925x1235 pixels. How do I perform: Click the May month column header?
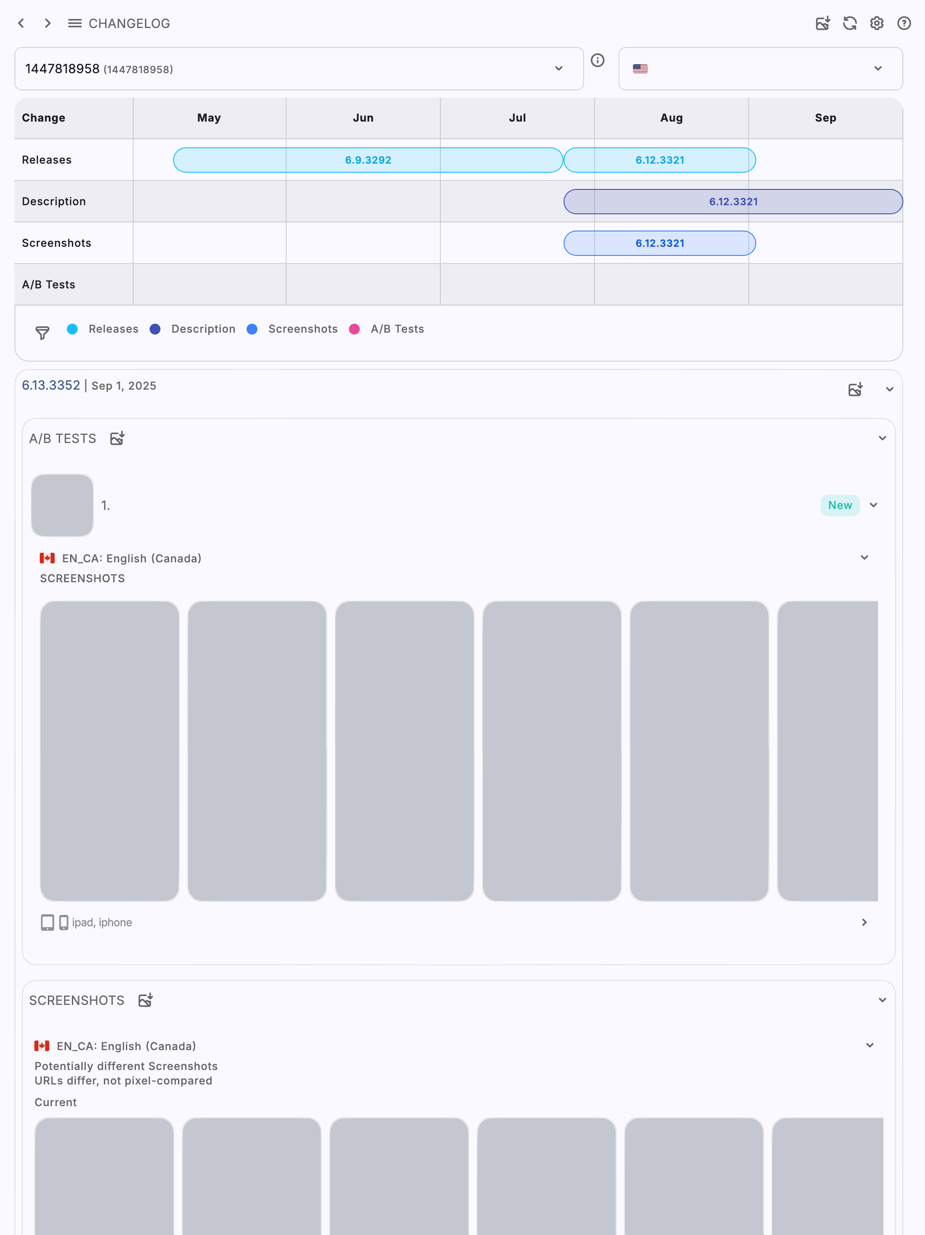click(x=209, y=118)
